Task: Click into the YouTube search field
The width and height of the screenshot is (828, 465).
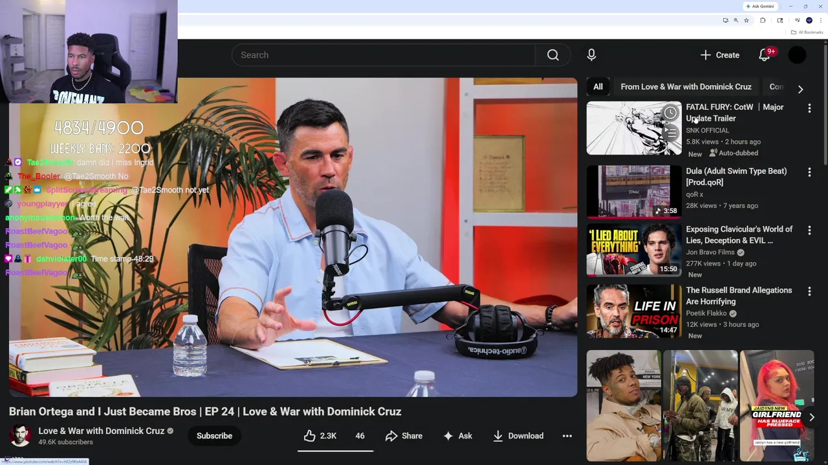Action: [384, 55]
